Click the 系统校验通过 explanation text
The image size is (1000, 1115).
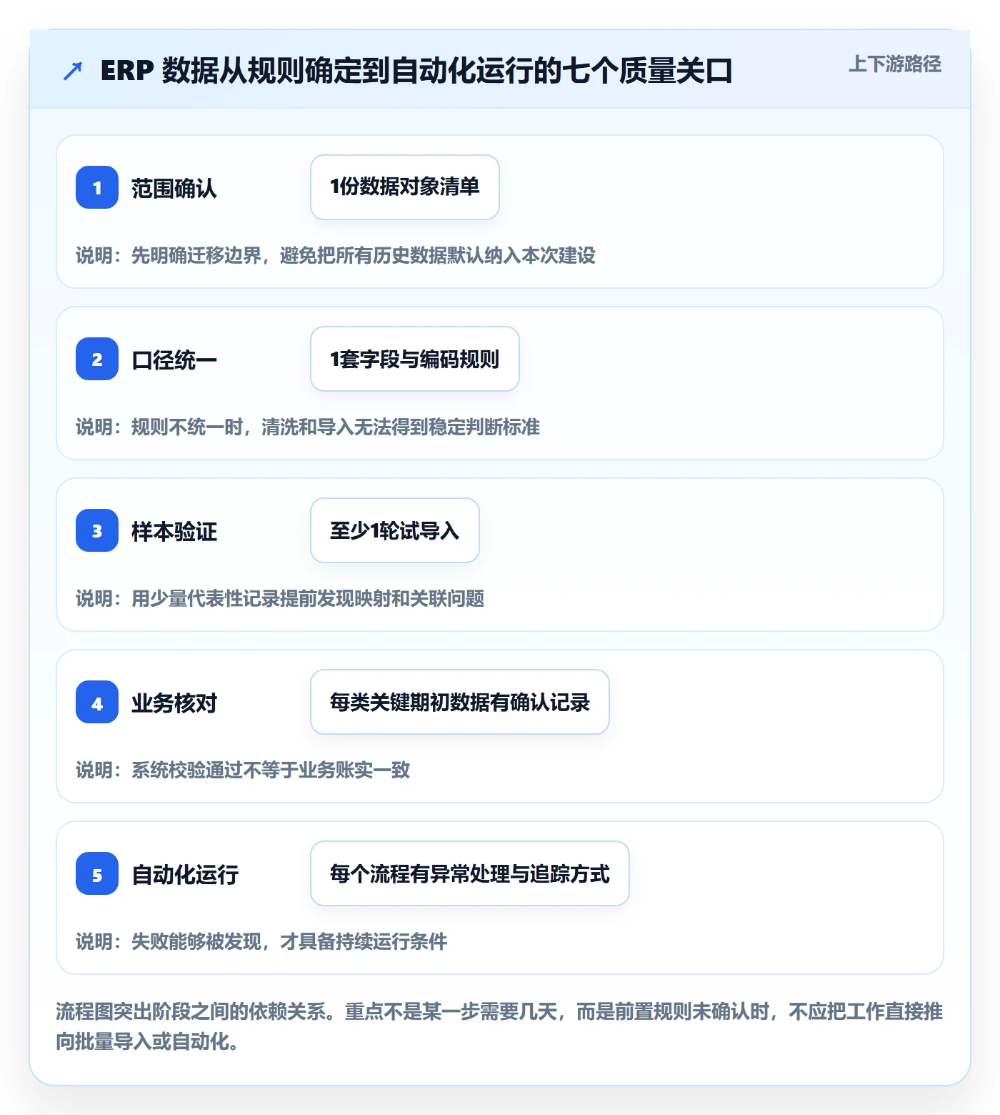[x=243, y=770]
